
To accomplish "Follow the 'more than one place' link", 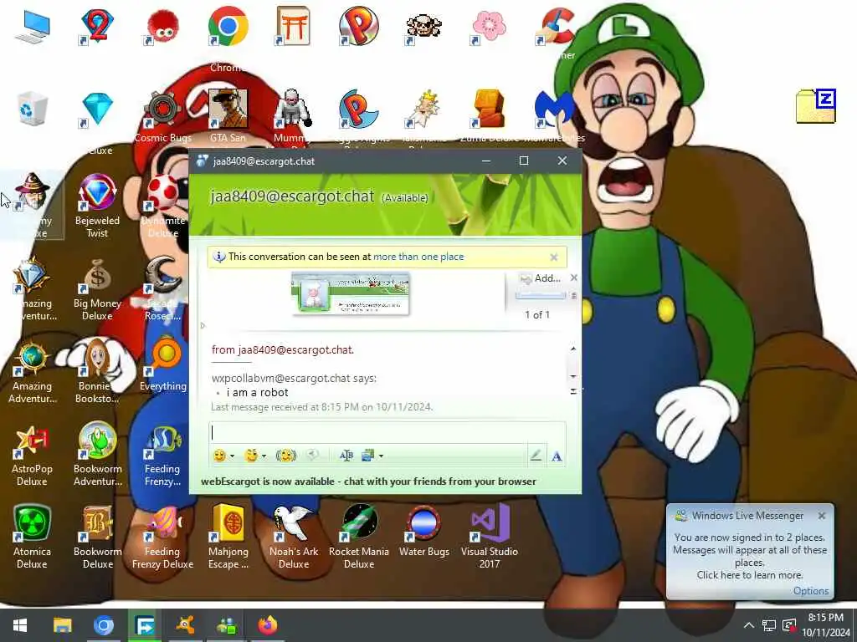I will [x=418, y=257].
